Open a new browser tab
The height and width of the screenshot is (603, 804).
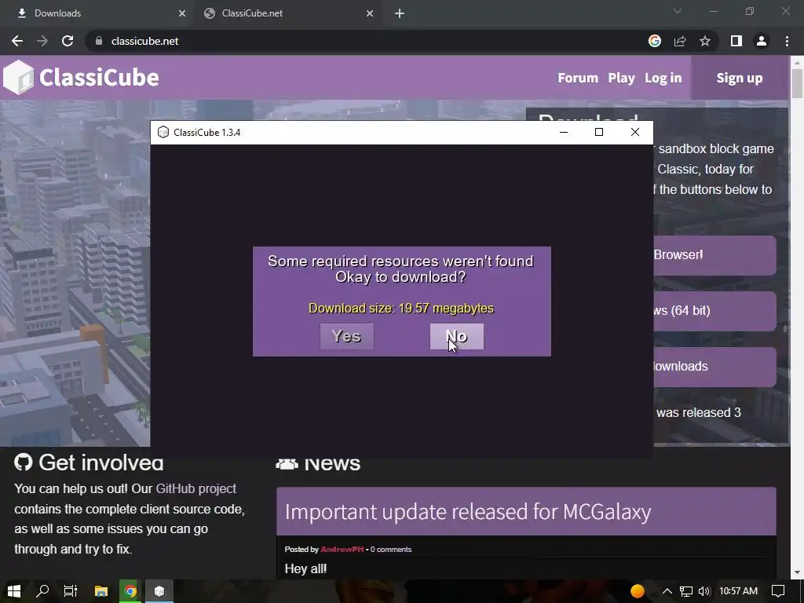point(400,13)
